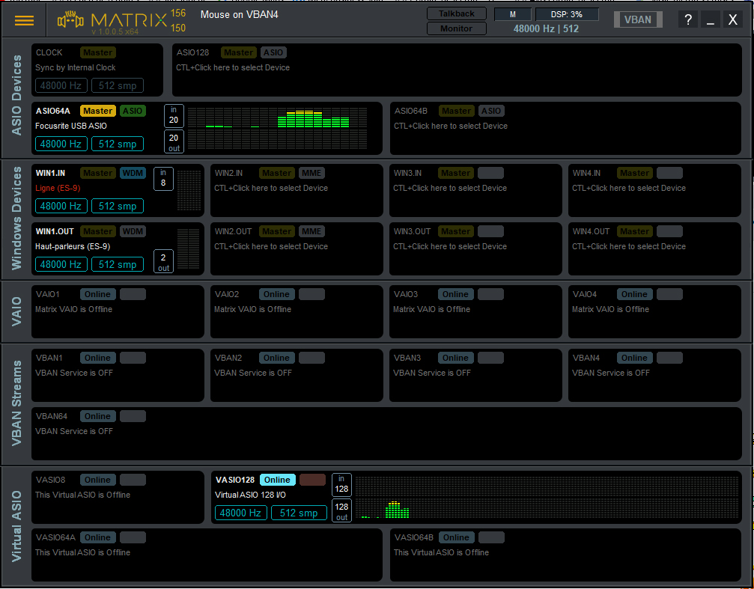The height and width of the screenshot is (589, 754).
Task: Click the DSP: 3% indicator
Action: pyautogui.click(x=567, y=14)
